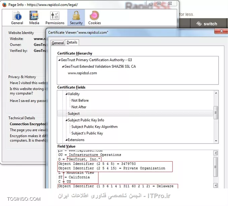Select Subject Public Key Algorithm field
This screenshot has height=206, width=228.
94,126
